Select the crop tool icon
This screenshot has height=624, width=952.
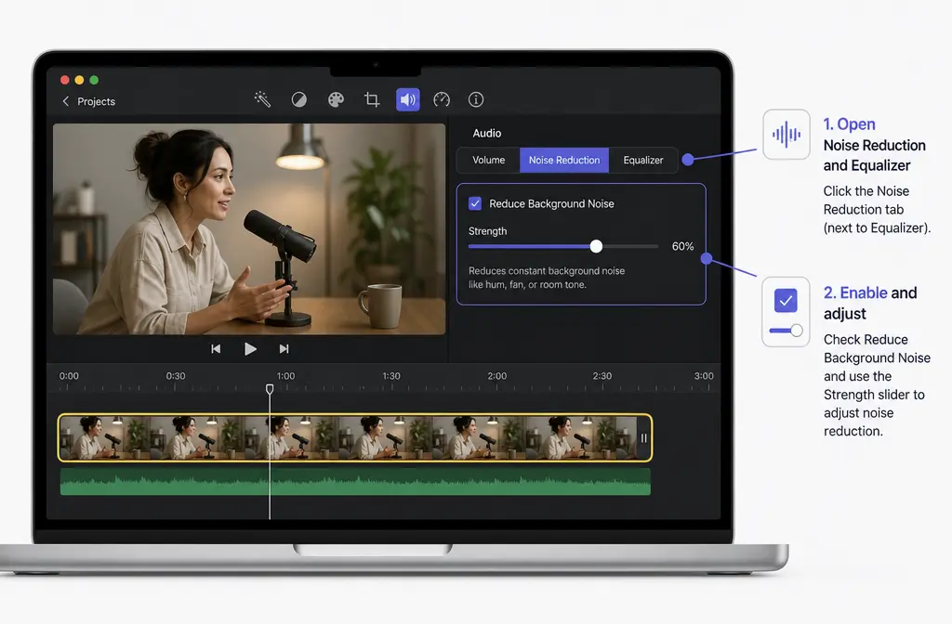coord(372,99)
